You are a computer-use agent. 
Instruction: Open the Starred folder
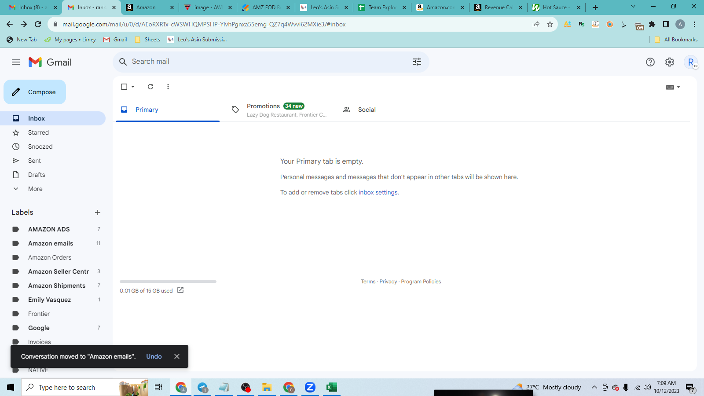[53, 132]
